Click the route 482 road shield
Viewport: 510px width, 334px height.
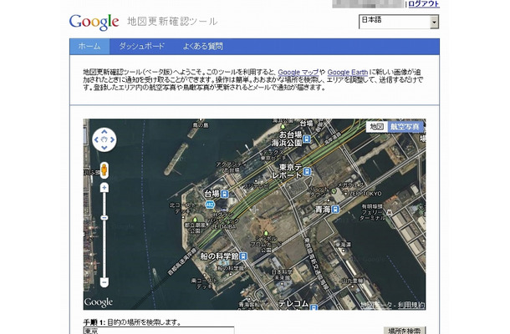coord(210,205)
